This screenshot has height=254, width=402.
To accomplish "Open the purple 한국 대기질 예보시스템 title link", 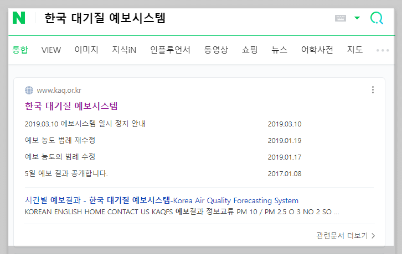I will 71,106.
